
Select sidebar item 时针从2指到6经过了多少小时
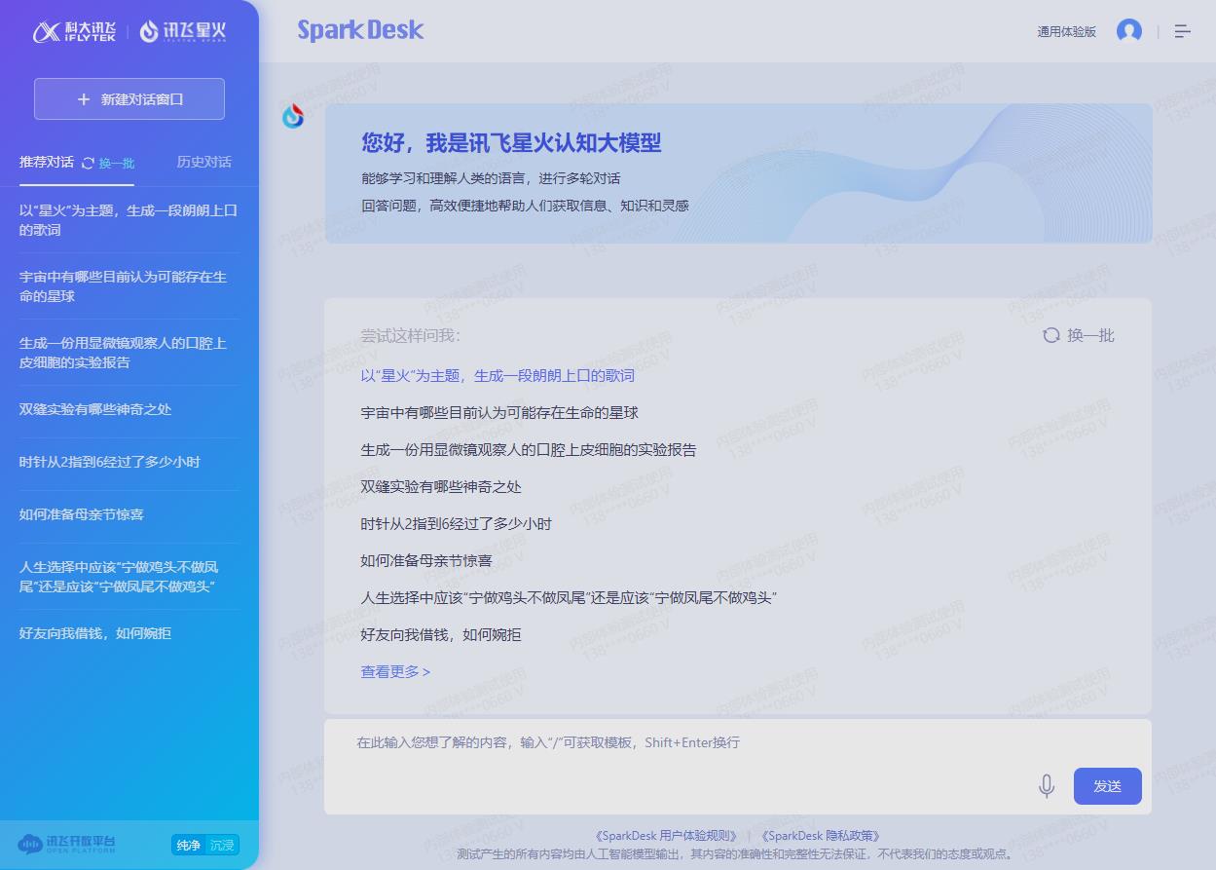point(110,462)
